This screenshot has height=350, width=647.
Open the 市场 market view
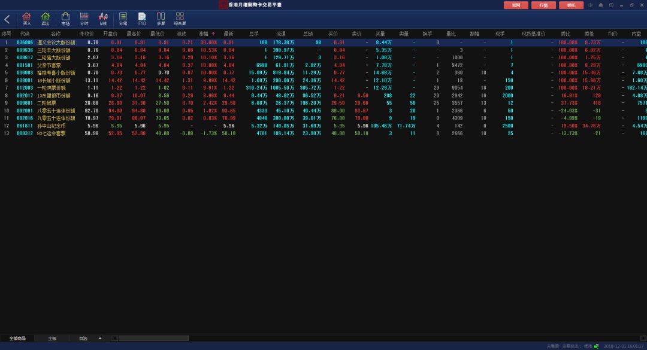[65, 19]
